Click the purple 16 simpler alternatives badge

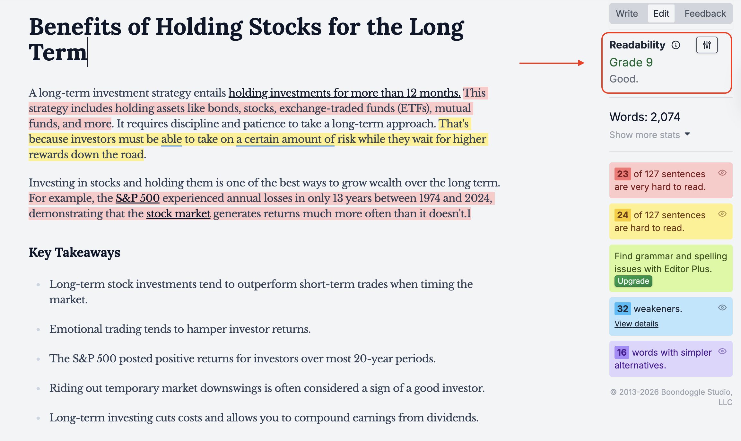pyautogui.click(x=622, y=352)
